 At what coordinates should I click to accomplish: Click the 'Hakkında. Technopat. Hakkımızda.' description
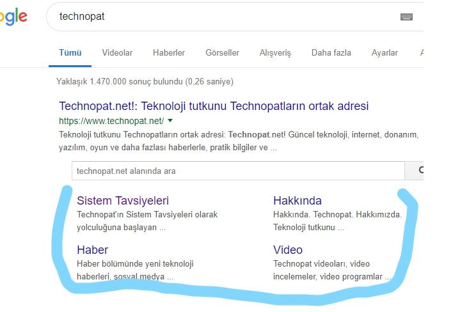point(337,215)
